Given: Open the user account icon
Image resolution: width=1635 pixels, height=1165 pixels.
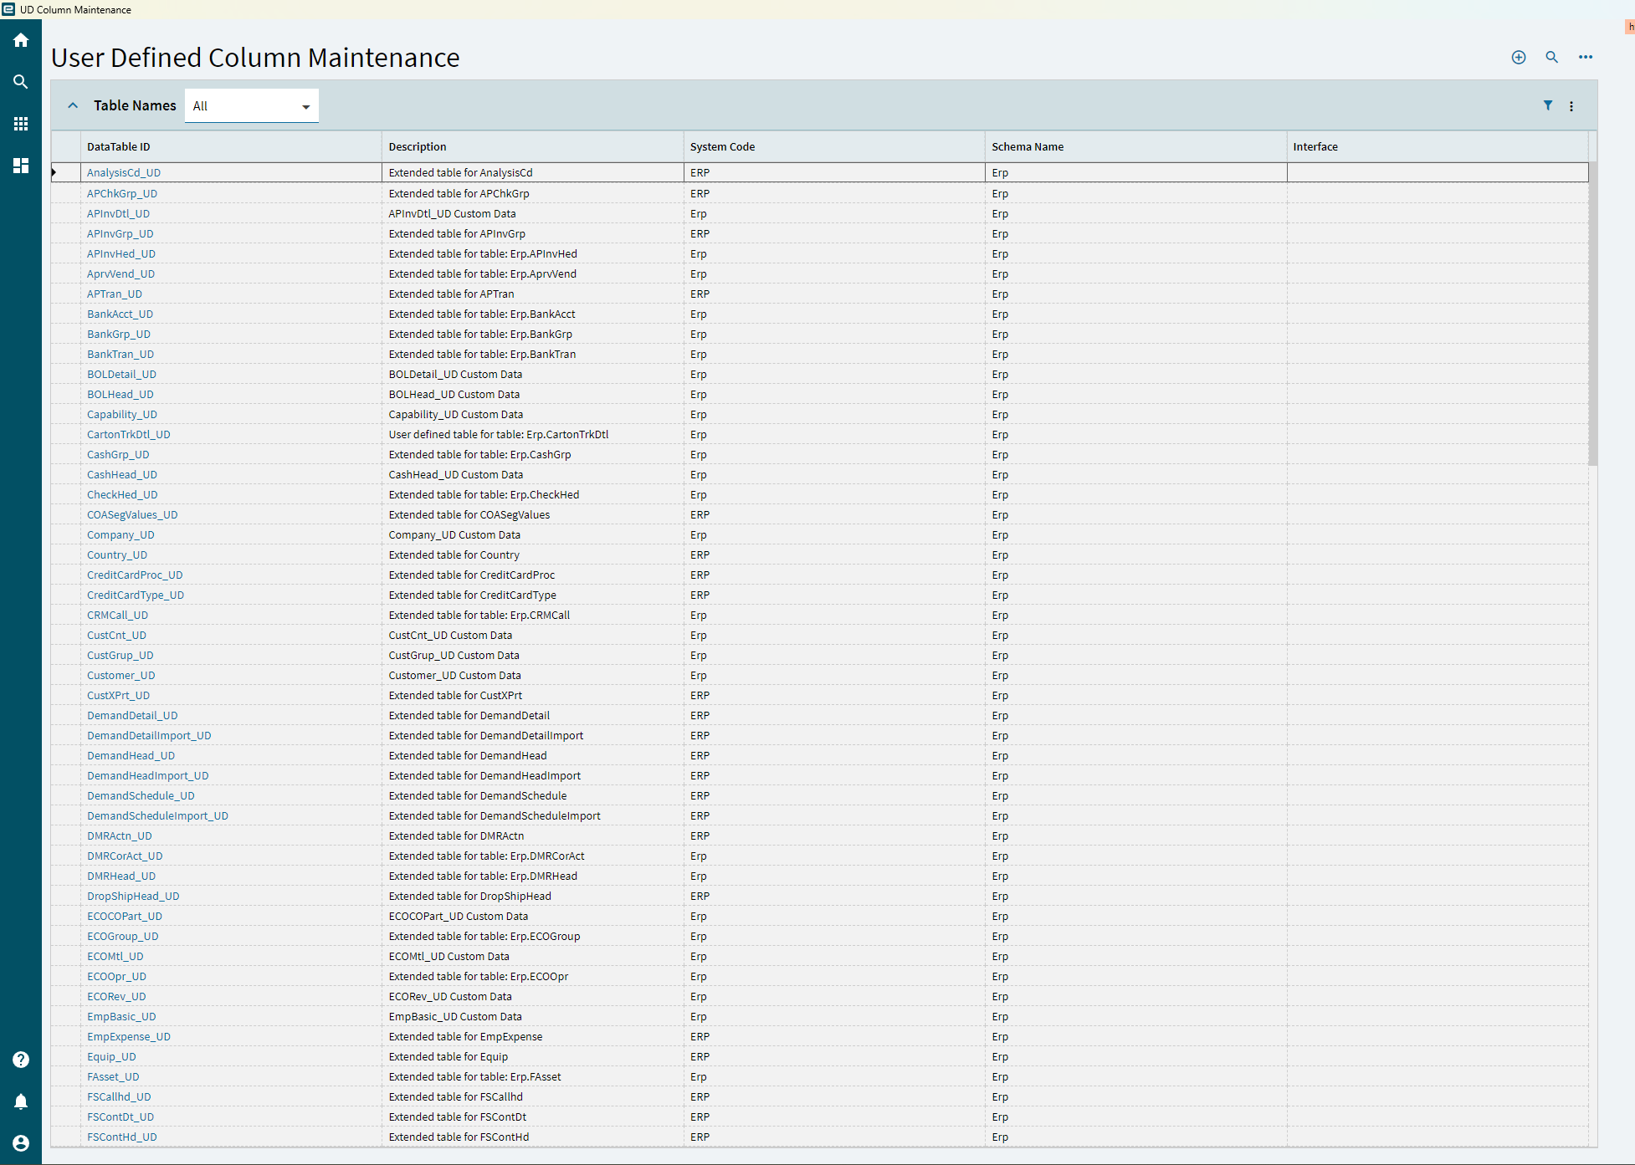Looking at the screenshot, I should [x=21, y=1143].
